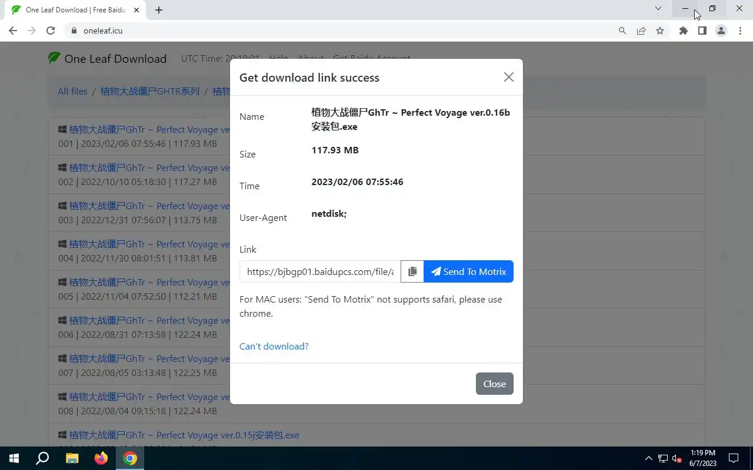This screenshot has width=753, height=470.
Task: Launch Firefox from taskbar
Action: [x=101, y=458]
